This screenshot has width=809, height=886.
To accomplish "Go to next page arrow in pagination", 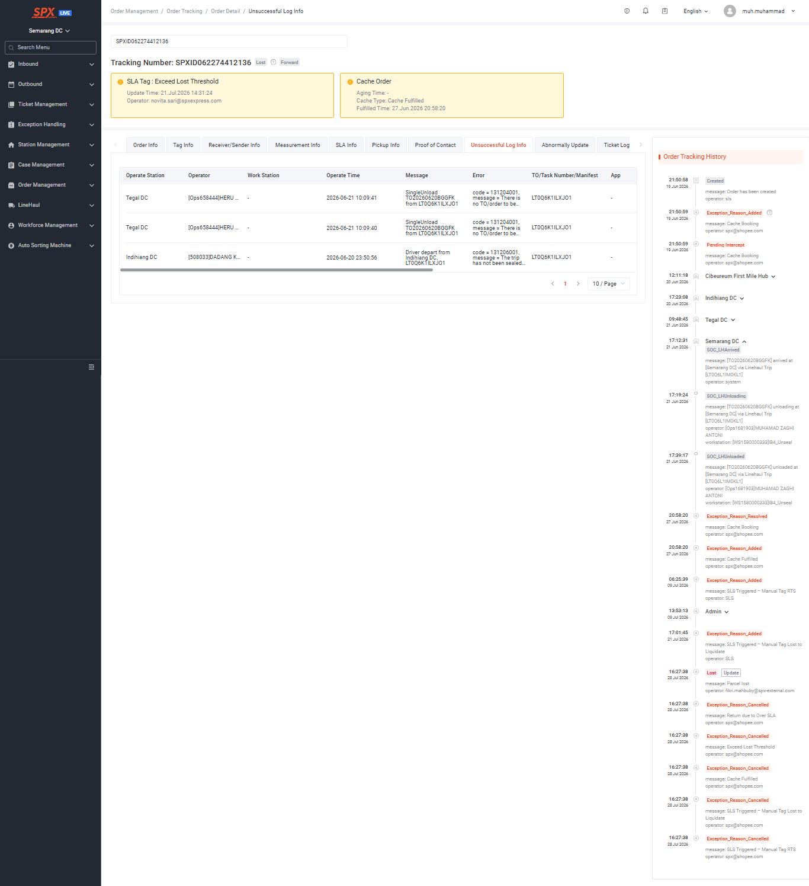I will pyautogui.click(x=578, y=284).
